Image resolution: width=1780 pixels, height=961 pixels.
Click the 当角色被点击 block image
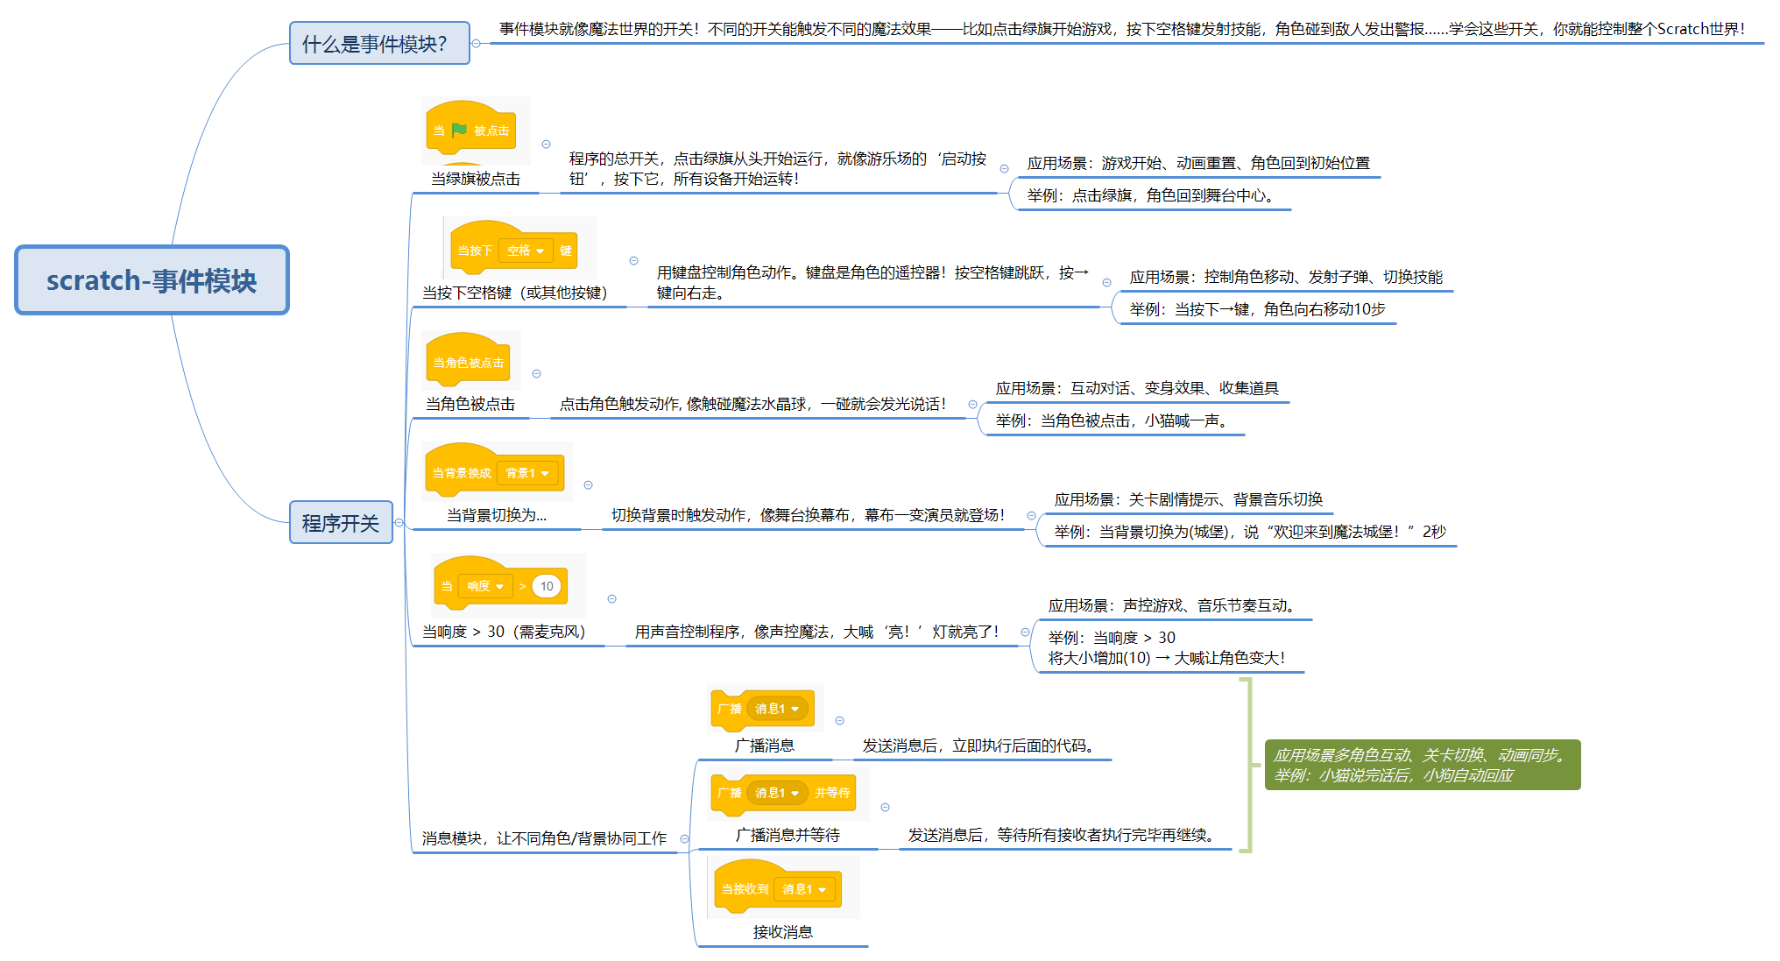tap(469, 361)
